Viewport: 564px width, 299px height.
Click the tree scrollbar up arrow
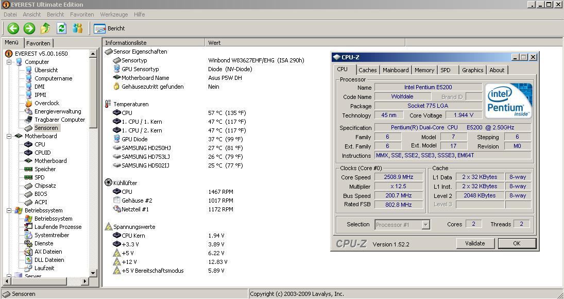tap(93, 54)
